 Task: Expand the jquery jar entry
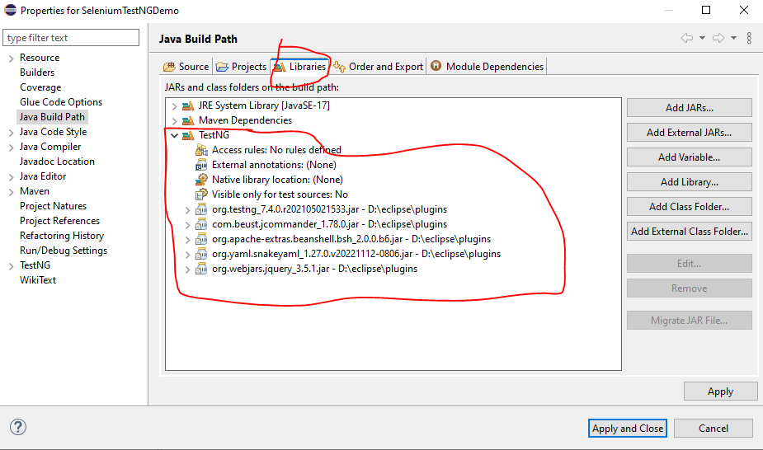pos(187,270)
